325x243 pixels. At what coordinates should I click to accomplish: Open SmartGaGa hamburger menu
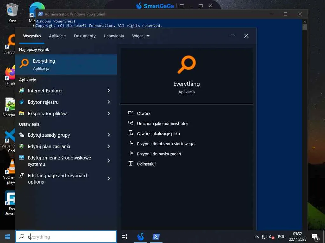coord(182,6)
